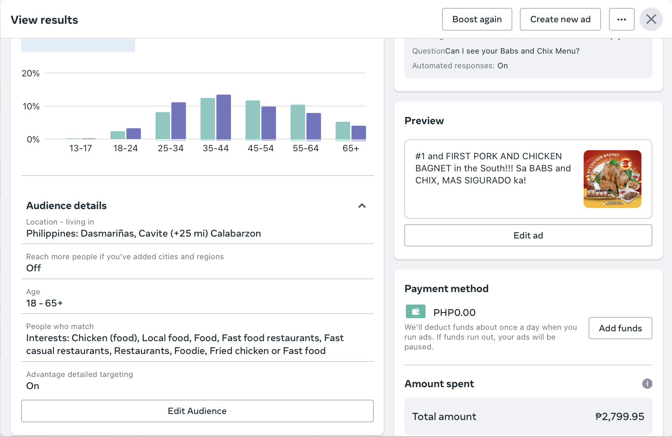The image size is (672, 437).
Task: Click the PHP0.00 balance amount
Action: 454,312
